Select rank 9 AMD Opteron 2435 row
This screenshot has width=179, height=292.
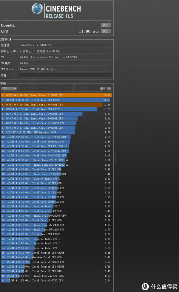pyautogui.click(x=56, y=132)
